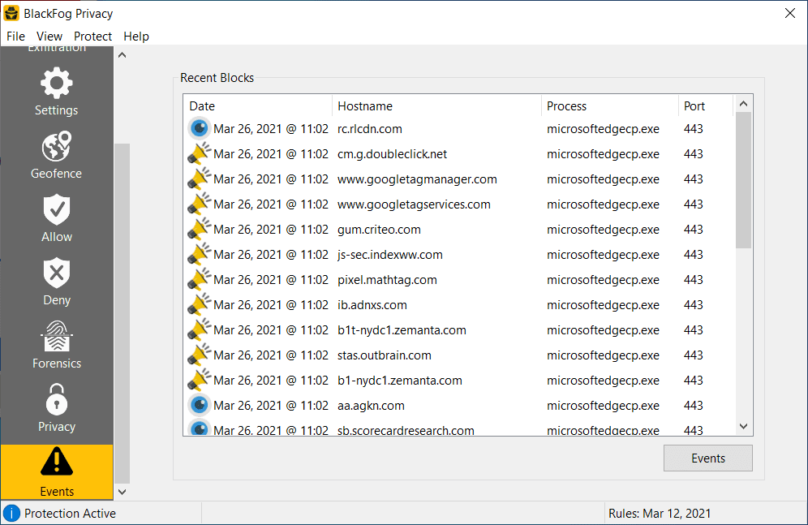Select hostname ib.adnxs.com

pyautogui.click(x=372, y=305)
